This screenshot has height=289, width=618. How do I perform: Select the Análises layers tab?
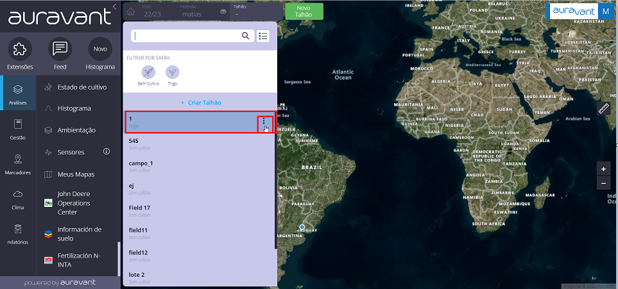18,94
